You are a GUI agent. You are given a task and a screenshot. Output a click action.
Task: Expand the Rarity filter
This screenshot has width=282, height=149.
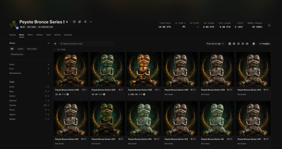point(29,64)
